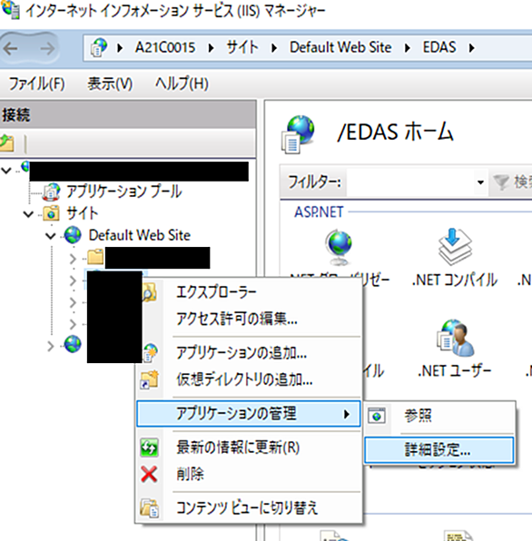The width and height of the screenshot is (532, 541).
Task: Click the エクスプローラー menu icon
Action: (x=150, y=292)
